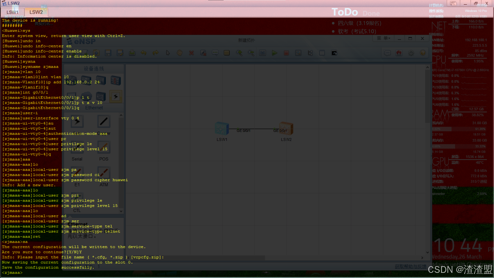Click the save-as icon in eNSP toolbar
The width and height of the screenshot is (494, 278).
120,53
